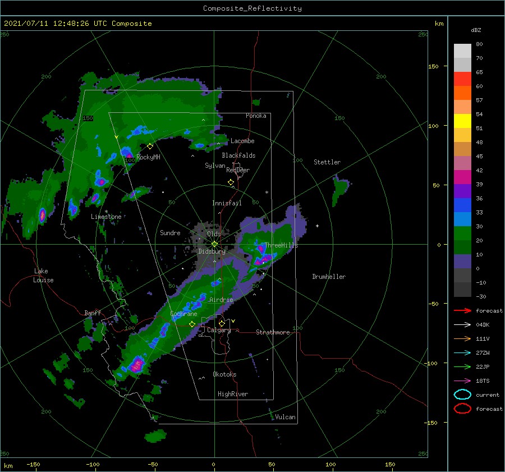Click the orange 111V arrow in the legend
Viewport: 505px width, 472px height.
pos(462,338)
